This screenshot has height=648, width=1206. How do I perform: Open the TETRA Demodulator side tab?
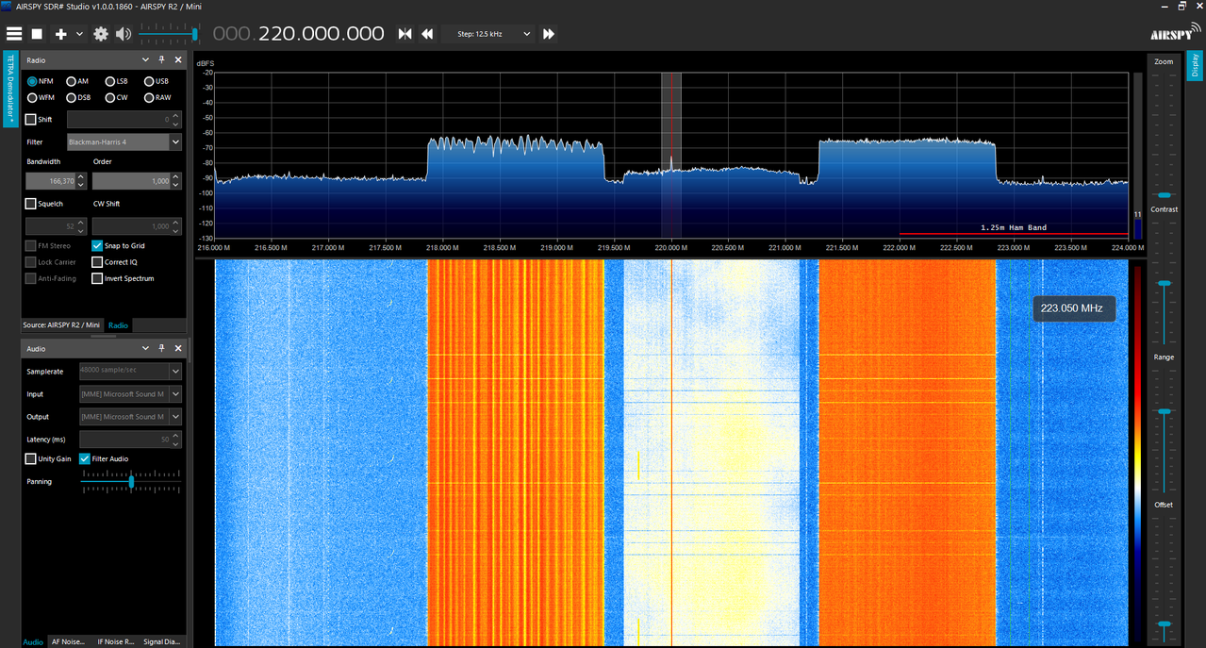click(10, 90)
